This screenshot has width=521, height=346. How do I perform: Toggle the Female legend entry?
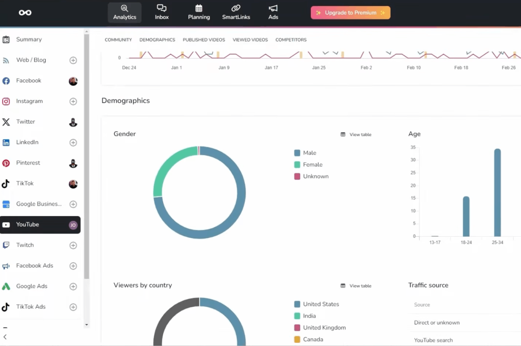308,165
